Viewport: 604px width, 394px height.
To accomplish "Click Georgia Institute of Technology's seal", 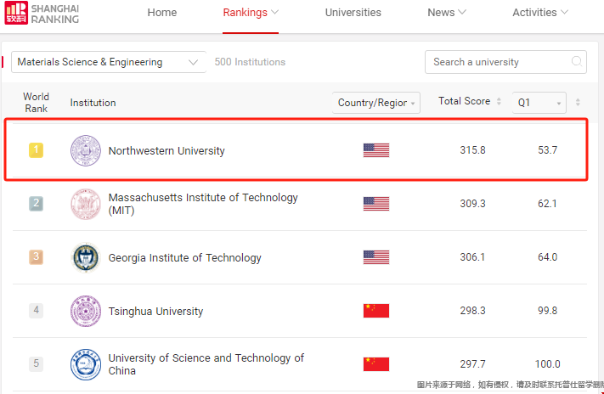I will 86,257.
